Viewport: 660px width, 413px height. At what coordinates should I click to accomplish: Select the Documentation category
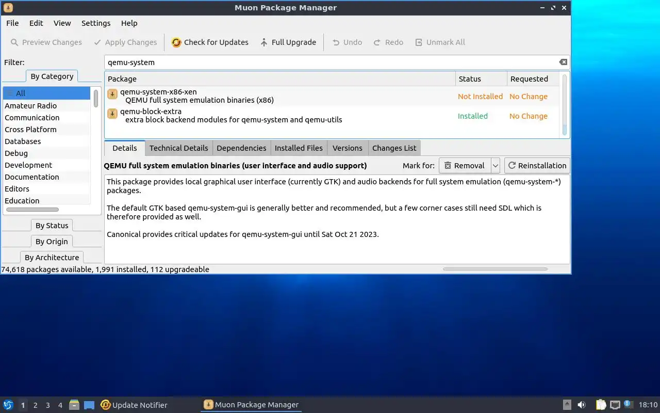tap(46, 177)
